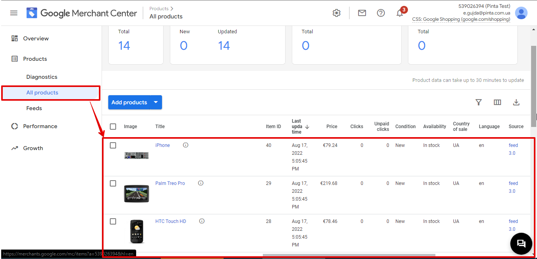The height and width of the screenshot is (259, 537).
Task: Click the iPhone product thumbnail
Action: pos(137,156)
